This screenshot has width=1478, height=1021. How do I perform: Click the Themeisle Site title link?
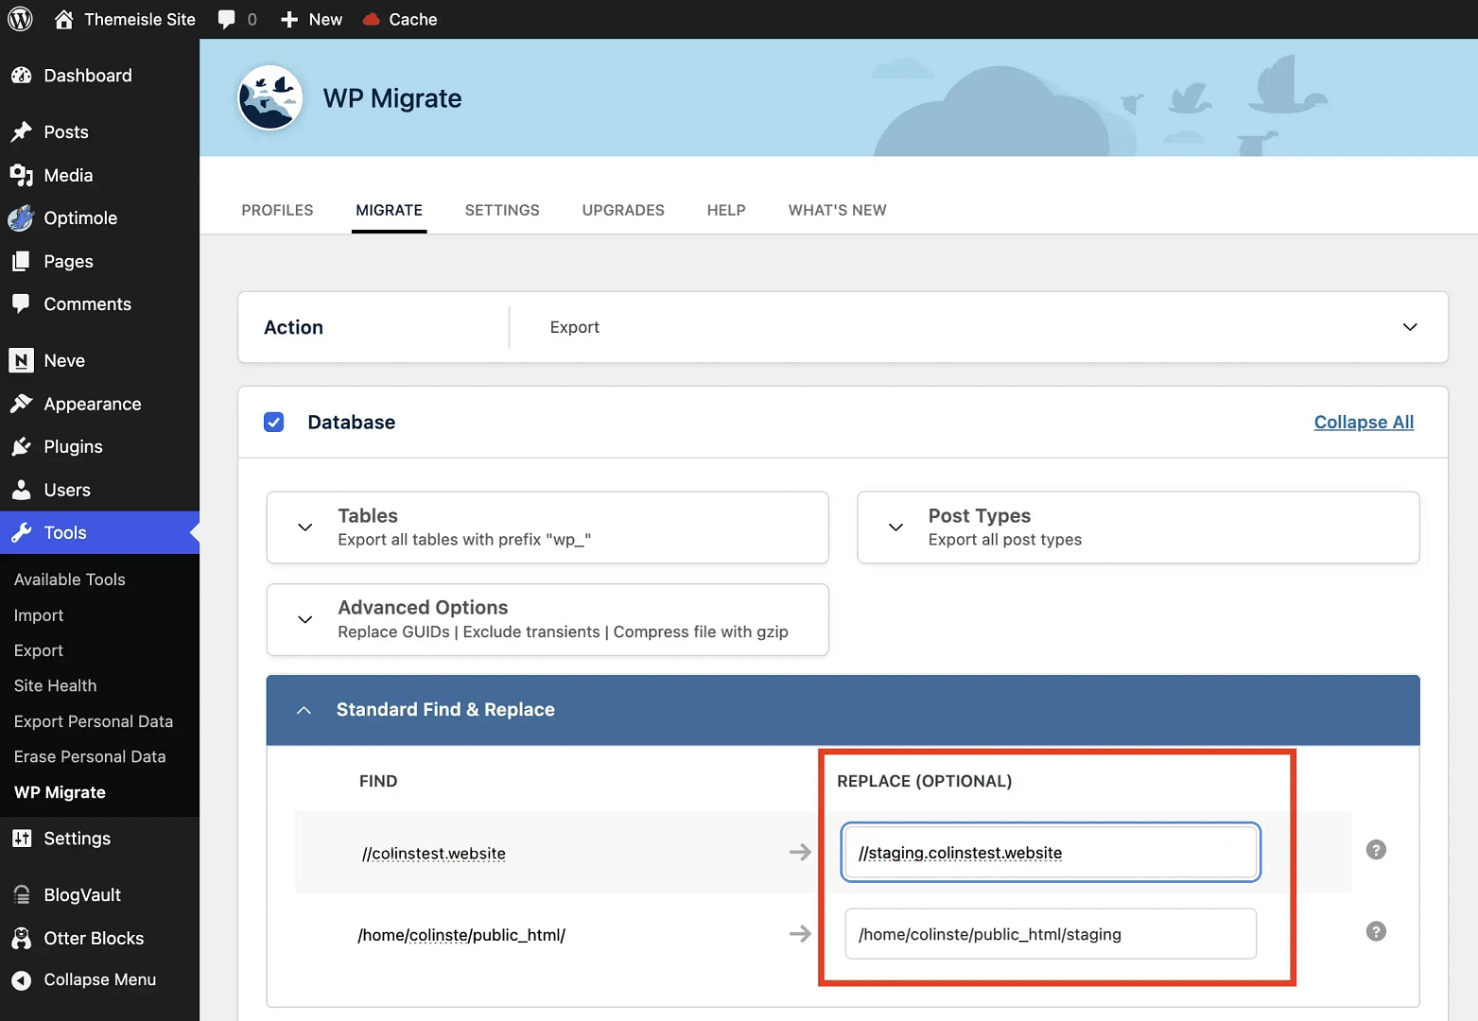click(x=140, y=19)
